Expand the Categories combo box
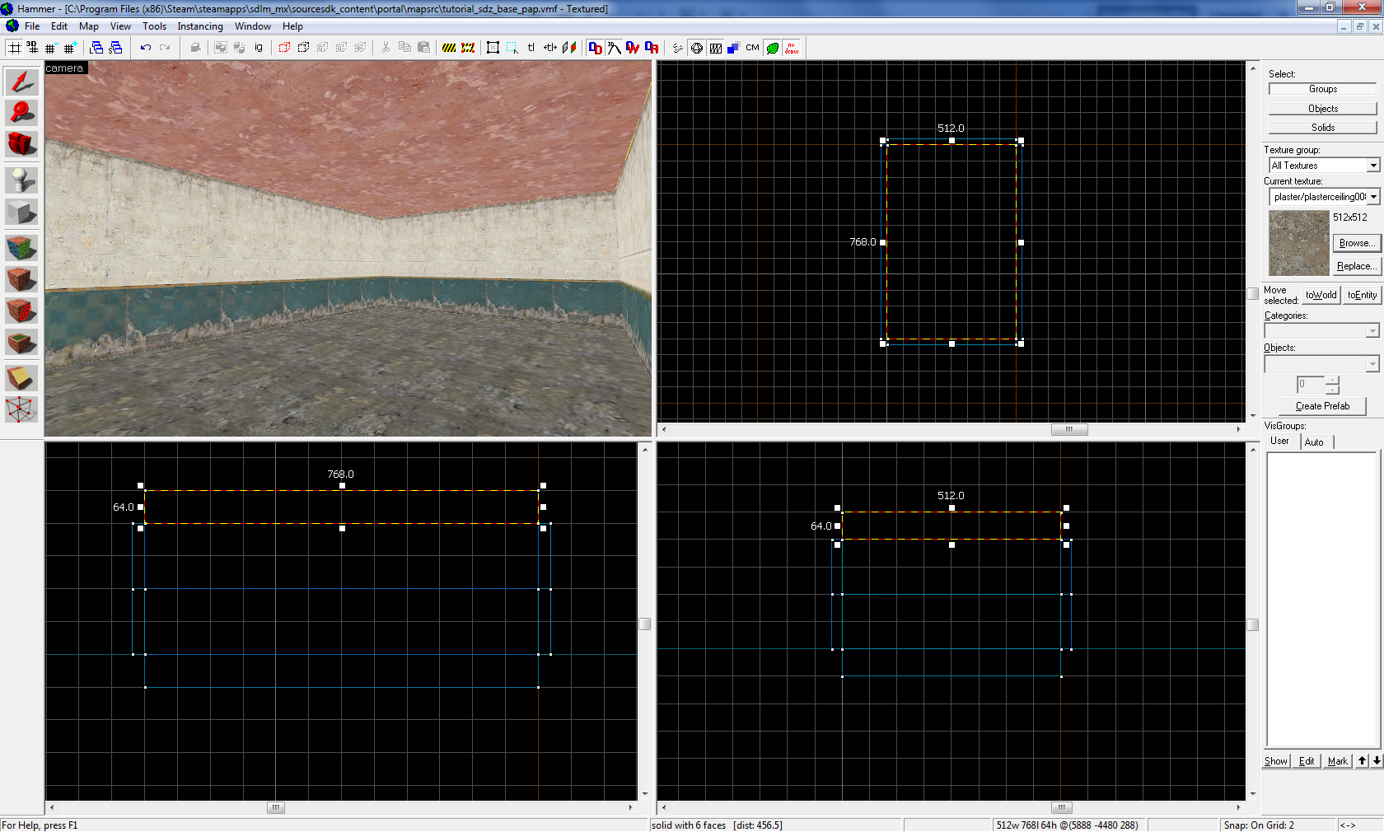 (x=1372, y=331)
